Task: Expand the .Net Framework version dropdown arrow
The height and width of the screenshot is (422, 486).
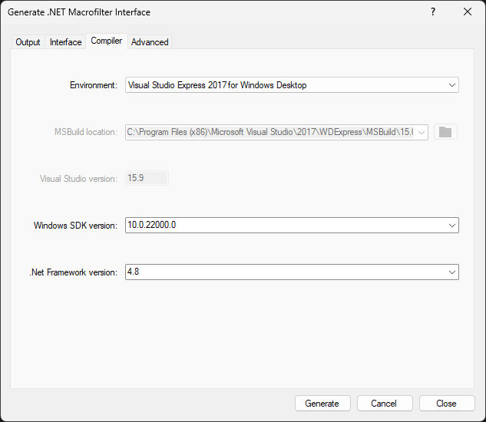Action: click(451, 272)
